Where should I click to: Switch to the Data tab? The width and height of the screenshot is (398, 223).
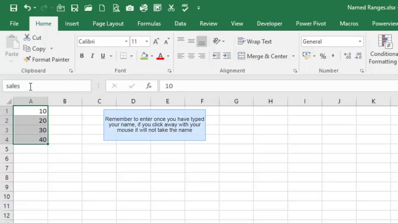tap(180, 24)
